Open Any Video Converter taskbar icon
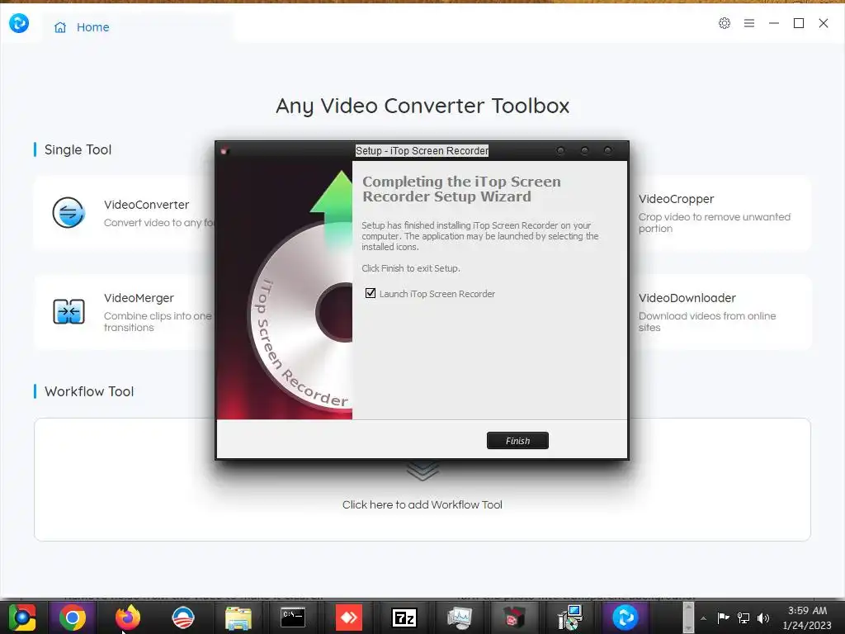Screen dimensions: 845x634 [x=625, y=617]
